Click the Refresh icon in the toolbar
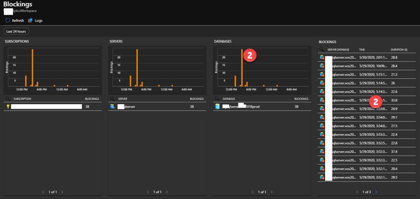The height and width of the screenshot is (199, 420). point(7,20)
